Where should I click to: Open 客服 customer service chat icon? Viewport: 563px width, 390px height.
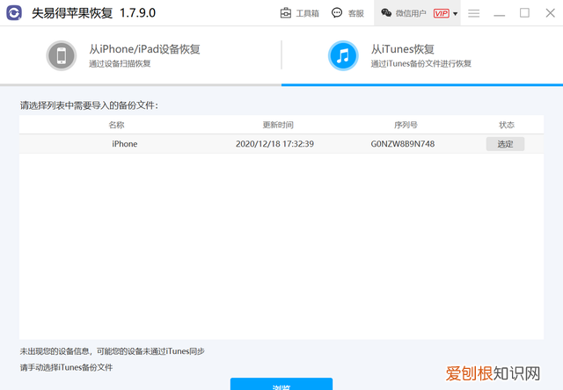(337, 13)
